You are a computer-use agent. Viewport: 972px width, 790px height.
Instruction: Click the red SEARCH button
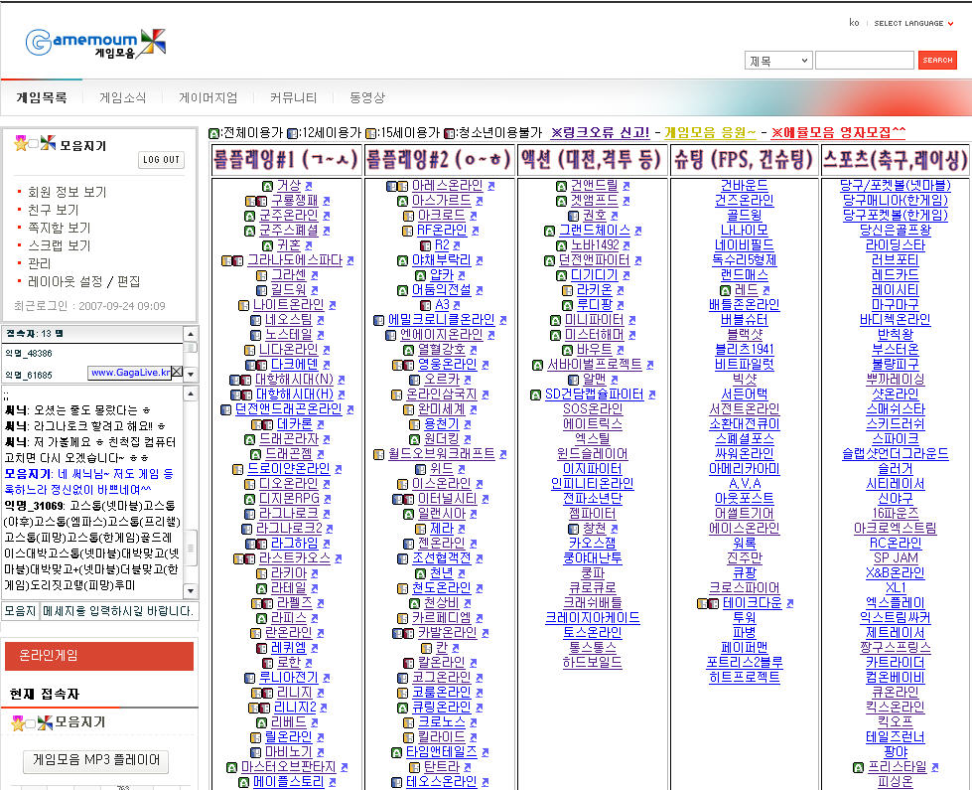click(937, 61)
